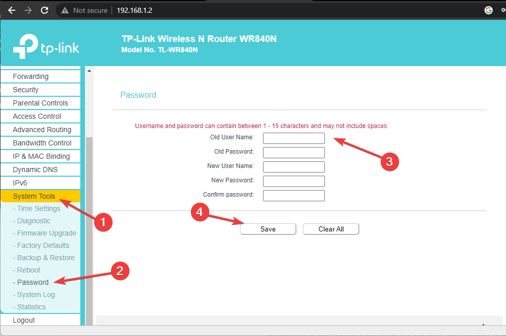
Task: Click the Model No. TL-WR840N text
Action: click(160, 50)
